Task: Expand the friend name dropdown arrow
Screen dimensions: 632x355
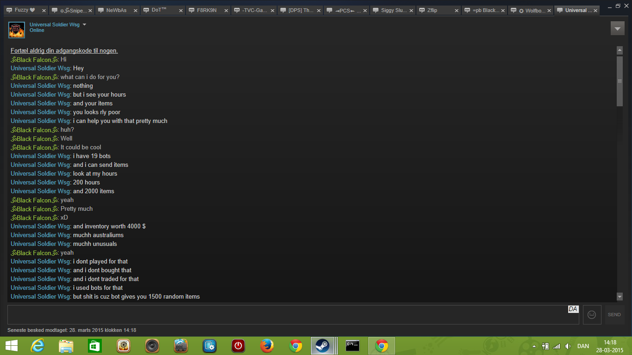Action: click(x=84, y=24)
